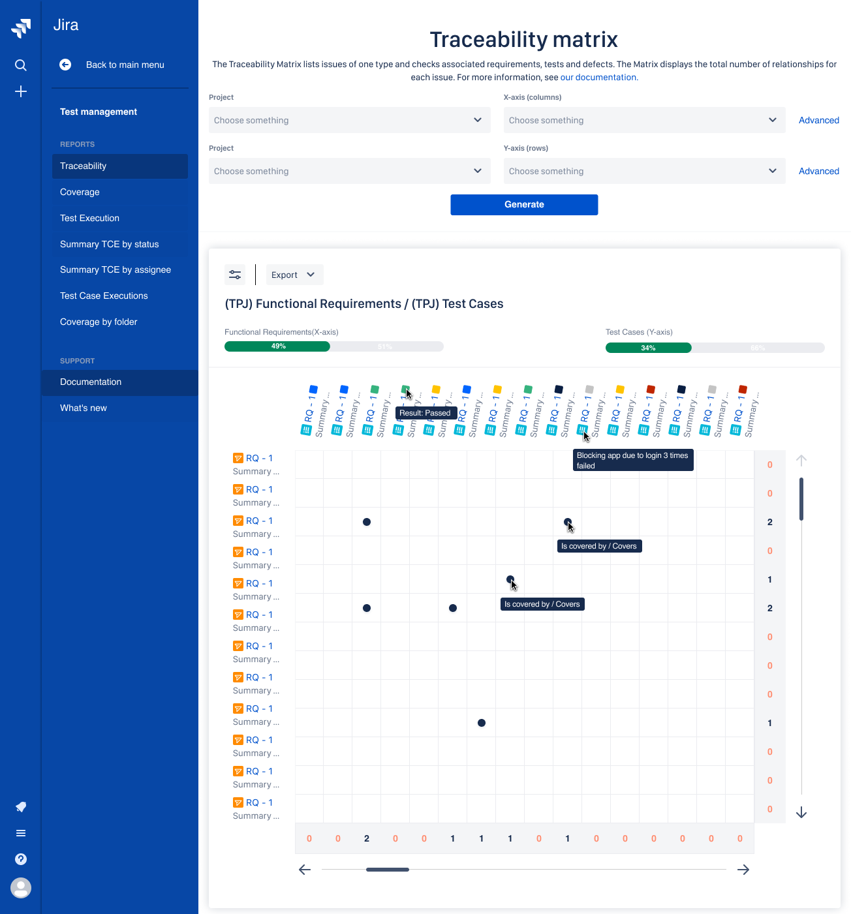Open the notifications megaphone icon
The width and height of the screenshot is (851, 914).
[21, 807]
